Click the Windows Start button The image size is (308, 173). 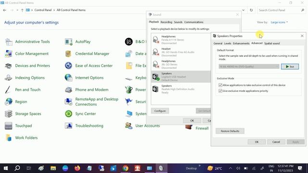click(5, 168)
